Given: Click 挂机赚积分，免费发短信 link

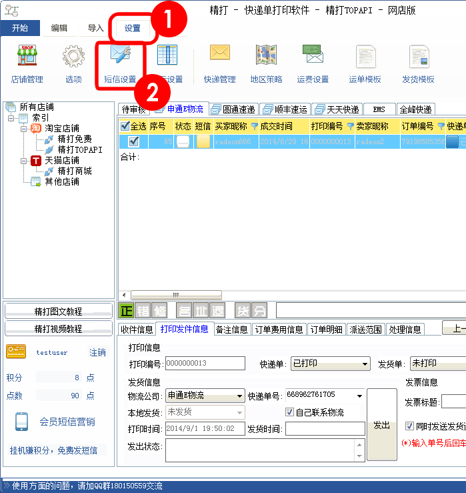Looking at the screenshot, I should pos(54,450).
